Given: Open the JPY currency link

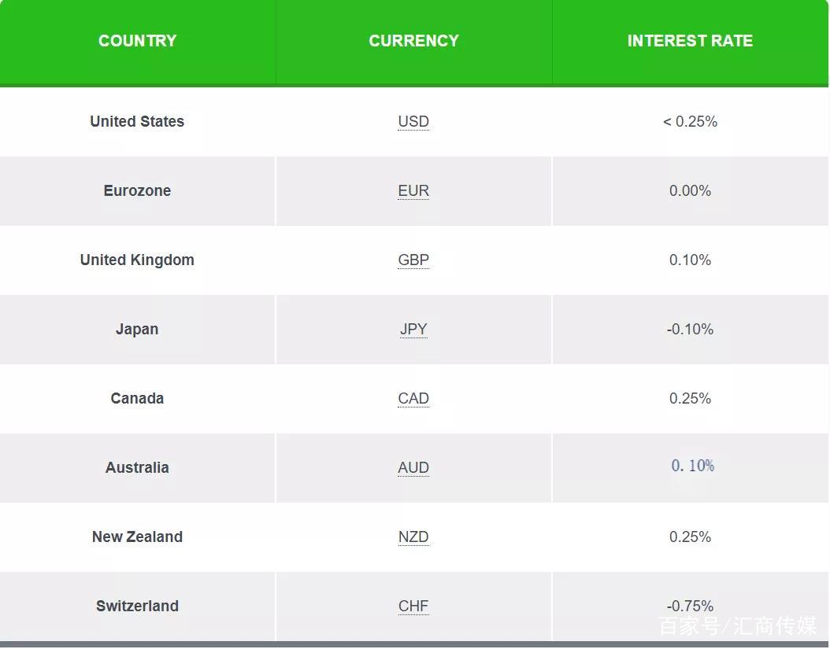Looking at the screenshot, I should 413,330.
